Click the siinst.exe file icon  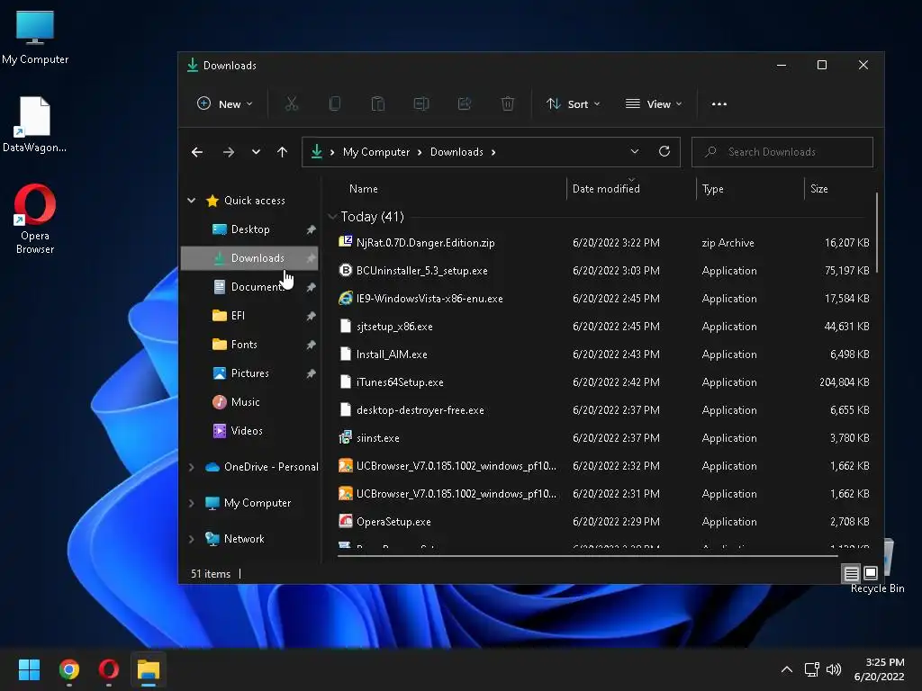(346, 438)
